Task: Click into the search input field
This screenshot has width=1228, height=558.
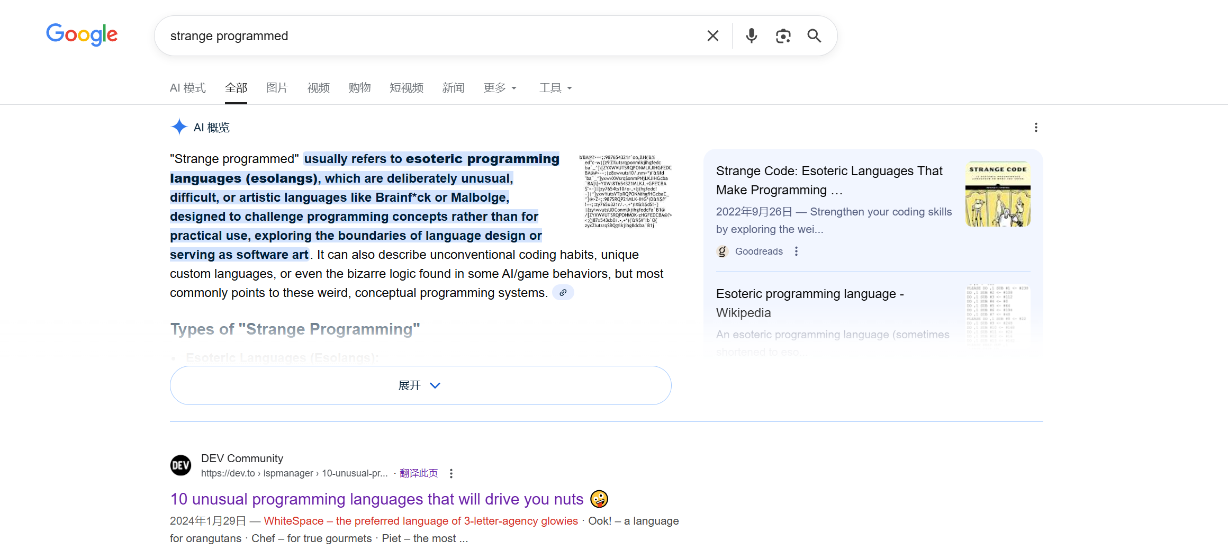Action: (x=423, y=36)
